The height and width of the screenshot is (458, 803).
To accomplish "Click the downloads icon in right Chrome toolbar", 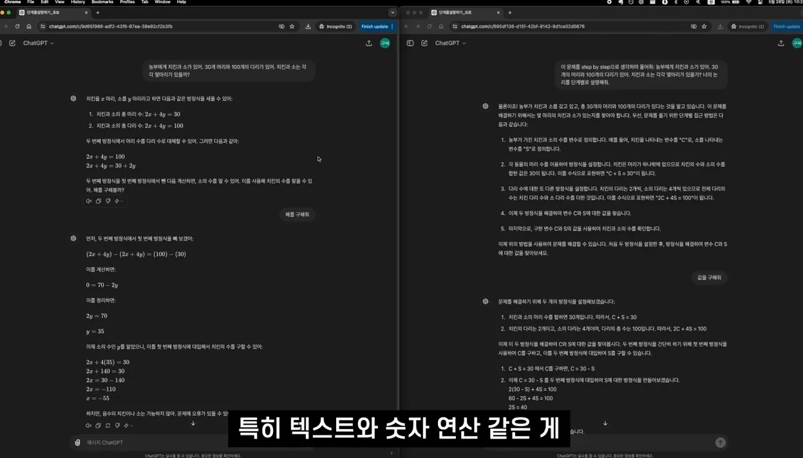I will pyautogui.click(x=720, y=26).
